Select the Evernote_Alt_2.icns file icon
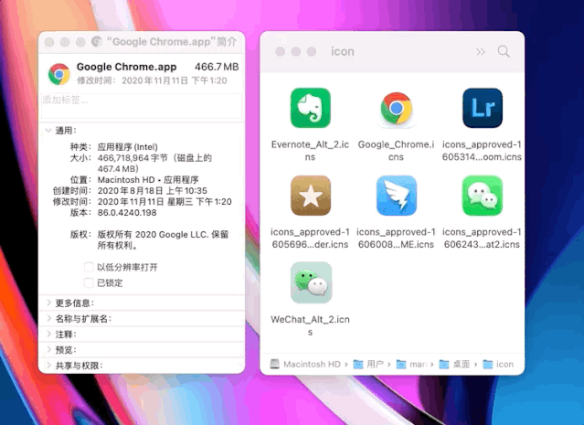This screenshot has width=584, height=425. click(x=310, y=108)
